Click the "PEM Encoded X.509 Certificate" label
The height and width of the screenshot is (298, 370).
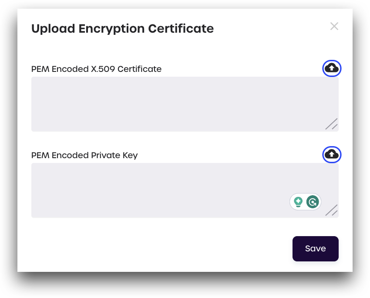pyautogui.click(x=96, y=69)
